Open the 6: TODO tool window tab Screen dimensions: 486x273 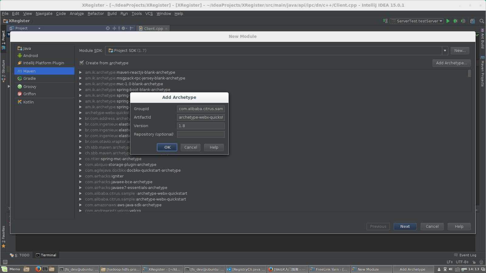(20, 255)
